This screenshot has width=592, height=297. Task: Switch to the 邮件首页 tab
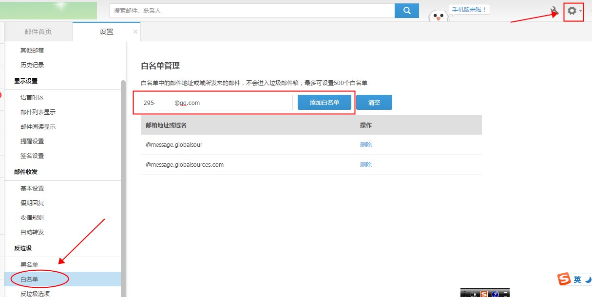point(38,32)
